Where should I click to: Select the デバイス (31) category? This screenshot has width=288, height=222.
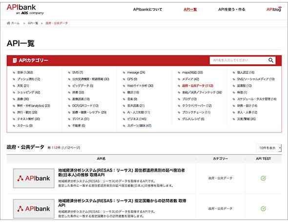(x=81, y=119)
